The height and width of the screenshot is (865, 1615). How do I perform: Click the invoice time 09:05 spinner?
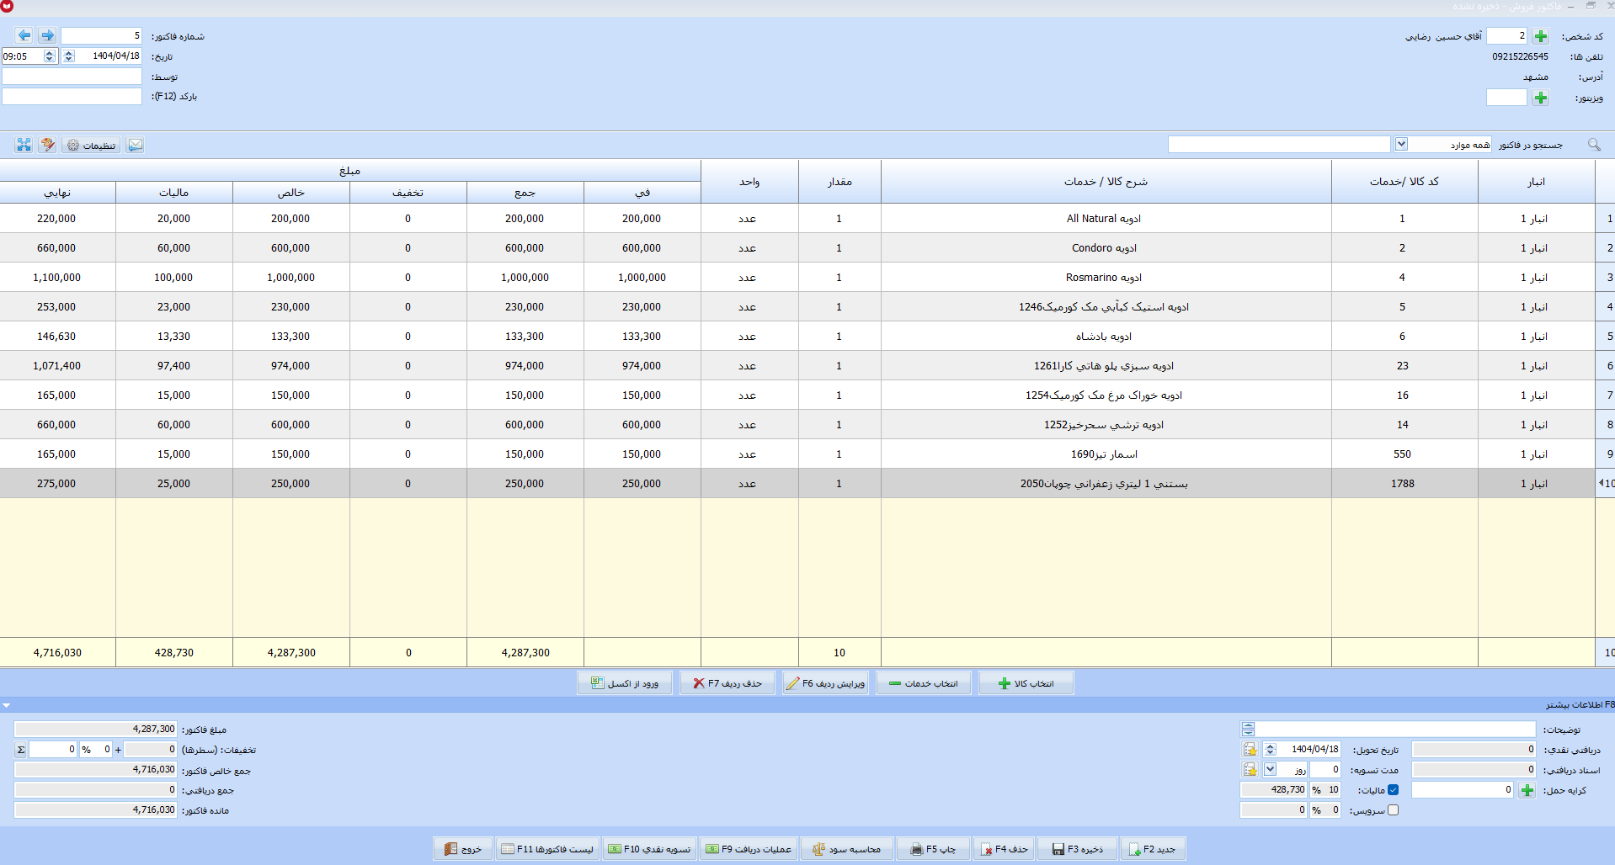[x=50, y=56]
